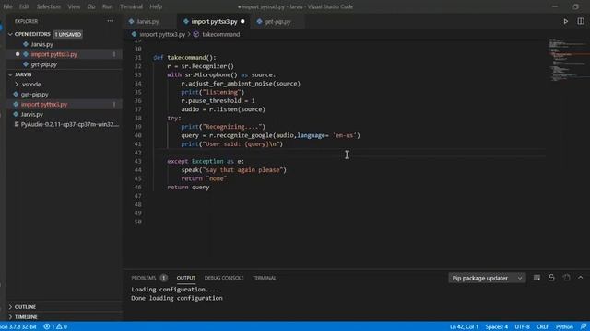Open the Selection menu
Viewport: 590px width, 331px height.
click(49, 6)
